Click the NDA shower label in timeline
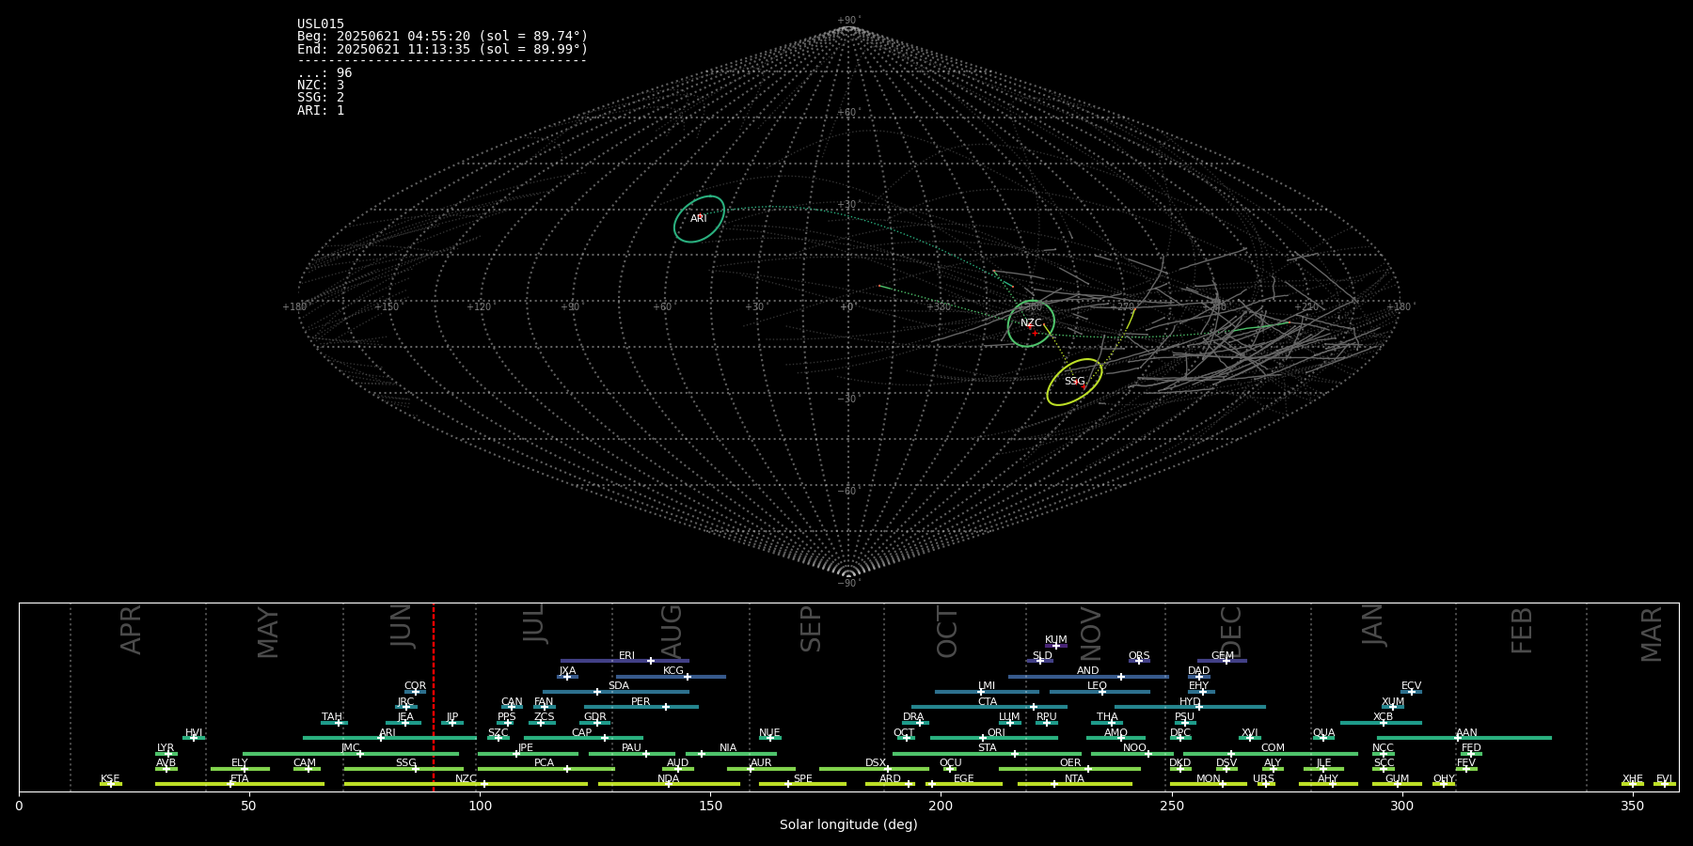The height and width of the screenshot is (846, 1693). [669, 779]
